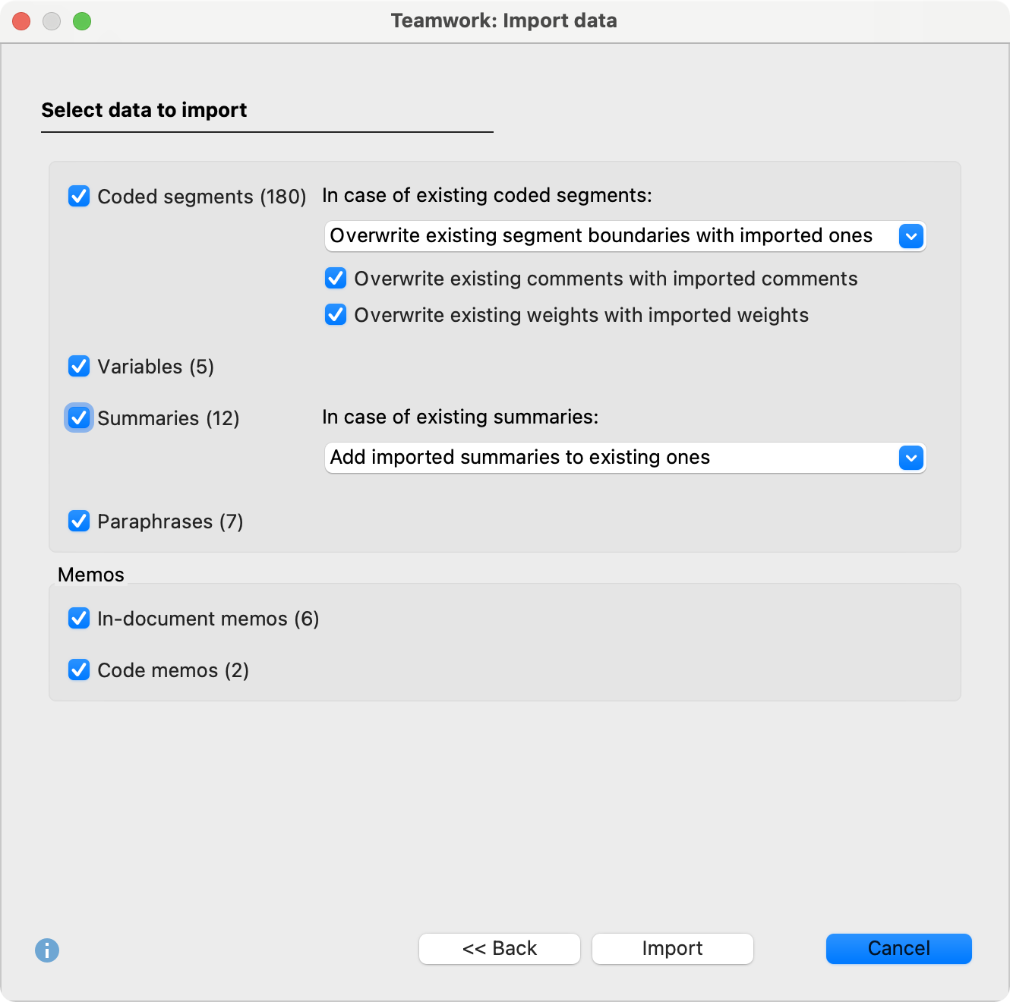Toggle the Code memos (2) checkbox
Screen dimensions: 1010x1002
tap(79, 670)
